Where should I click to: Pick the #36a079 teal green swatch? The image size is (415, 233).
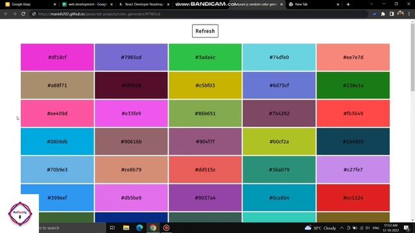point(279,170)
